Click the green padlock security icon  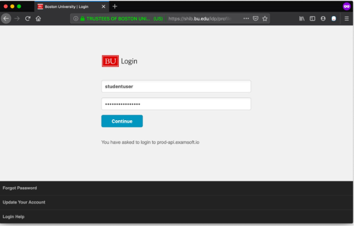[x=83, y=18]
